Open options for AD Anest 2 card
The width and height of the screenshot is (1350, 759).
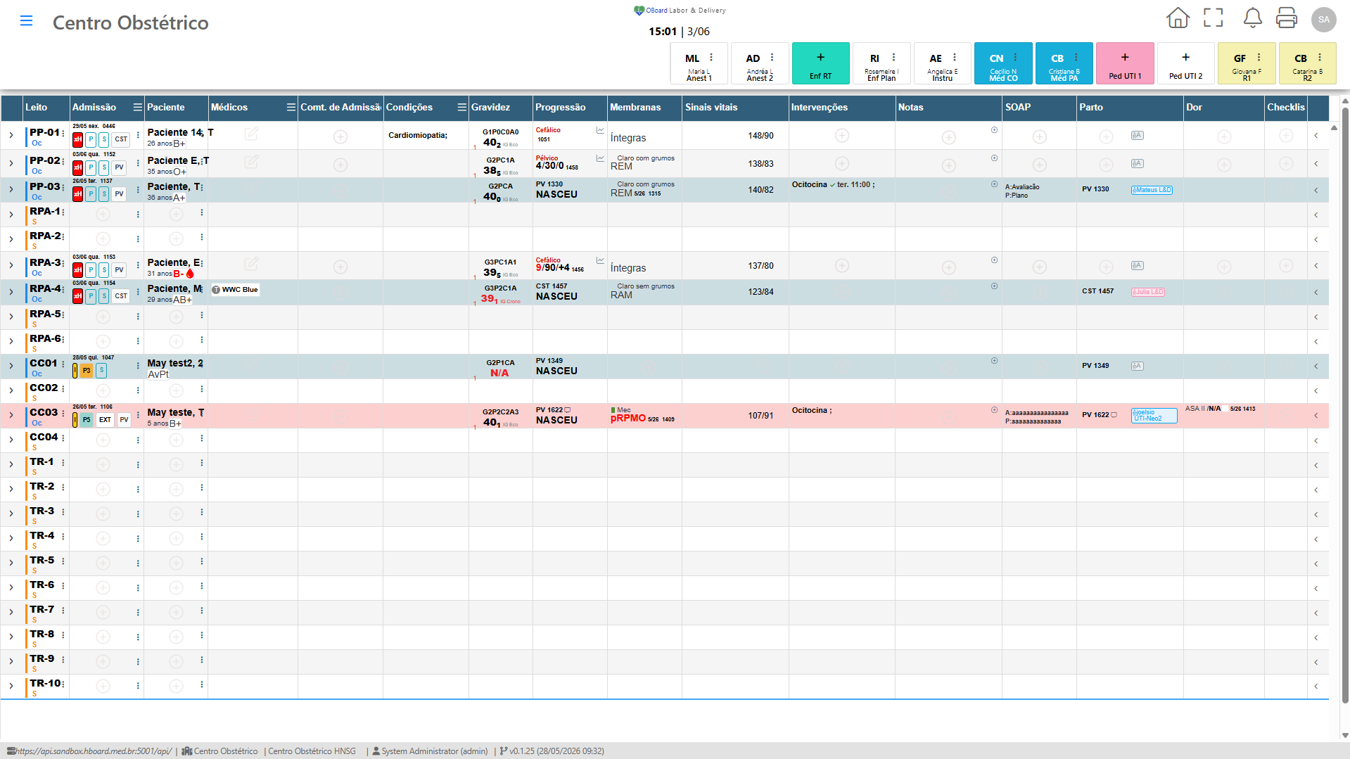pos(772,58)
